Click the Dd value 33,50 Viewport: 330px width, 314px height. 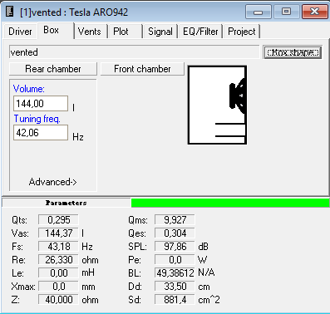pyautogui.click(x=175, y=287)
